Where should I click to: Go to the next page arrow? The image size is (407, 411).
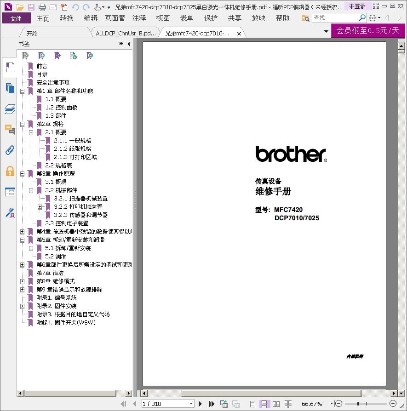click(x=201, y=404)
